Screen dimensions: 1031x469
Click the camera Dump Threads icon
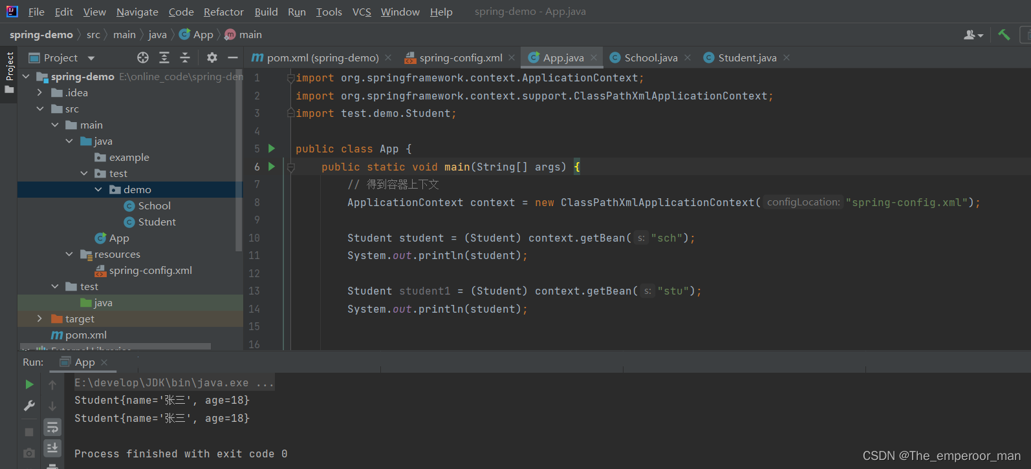tap(29, 453)
